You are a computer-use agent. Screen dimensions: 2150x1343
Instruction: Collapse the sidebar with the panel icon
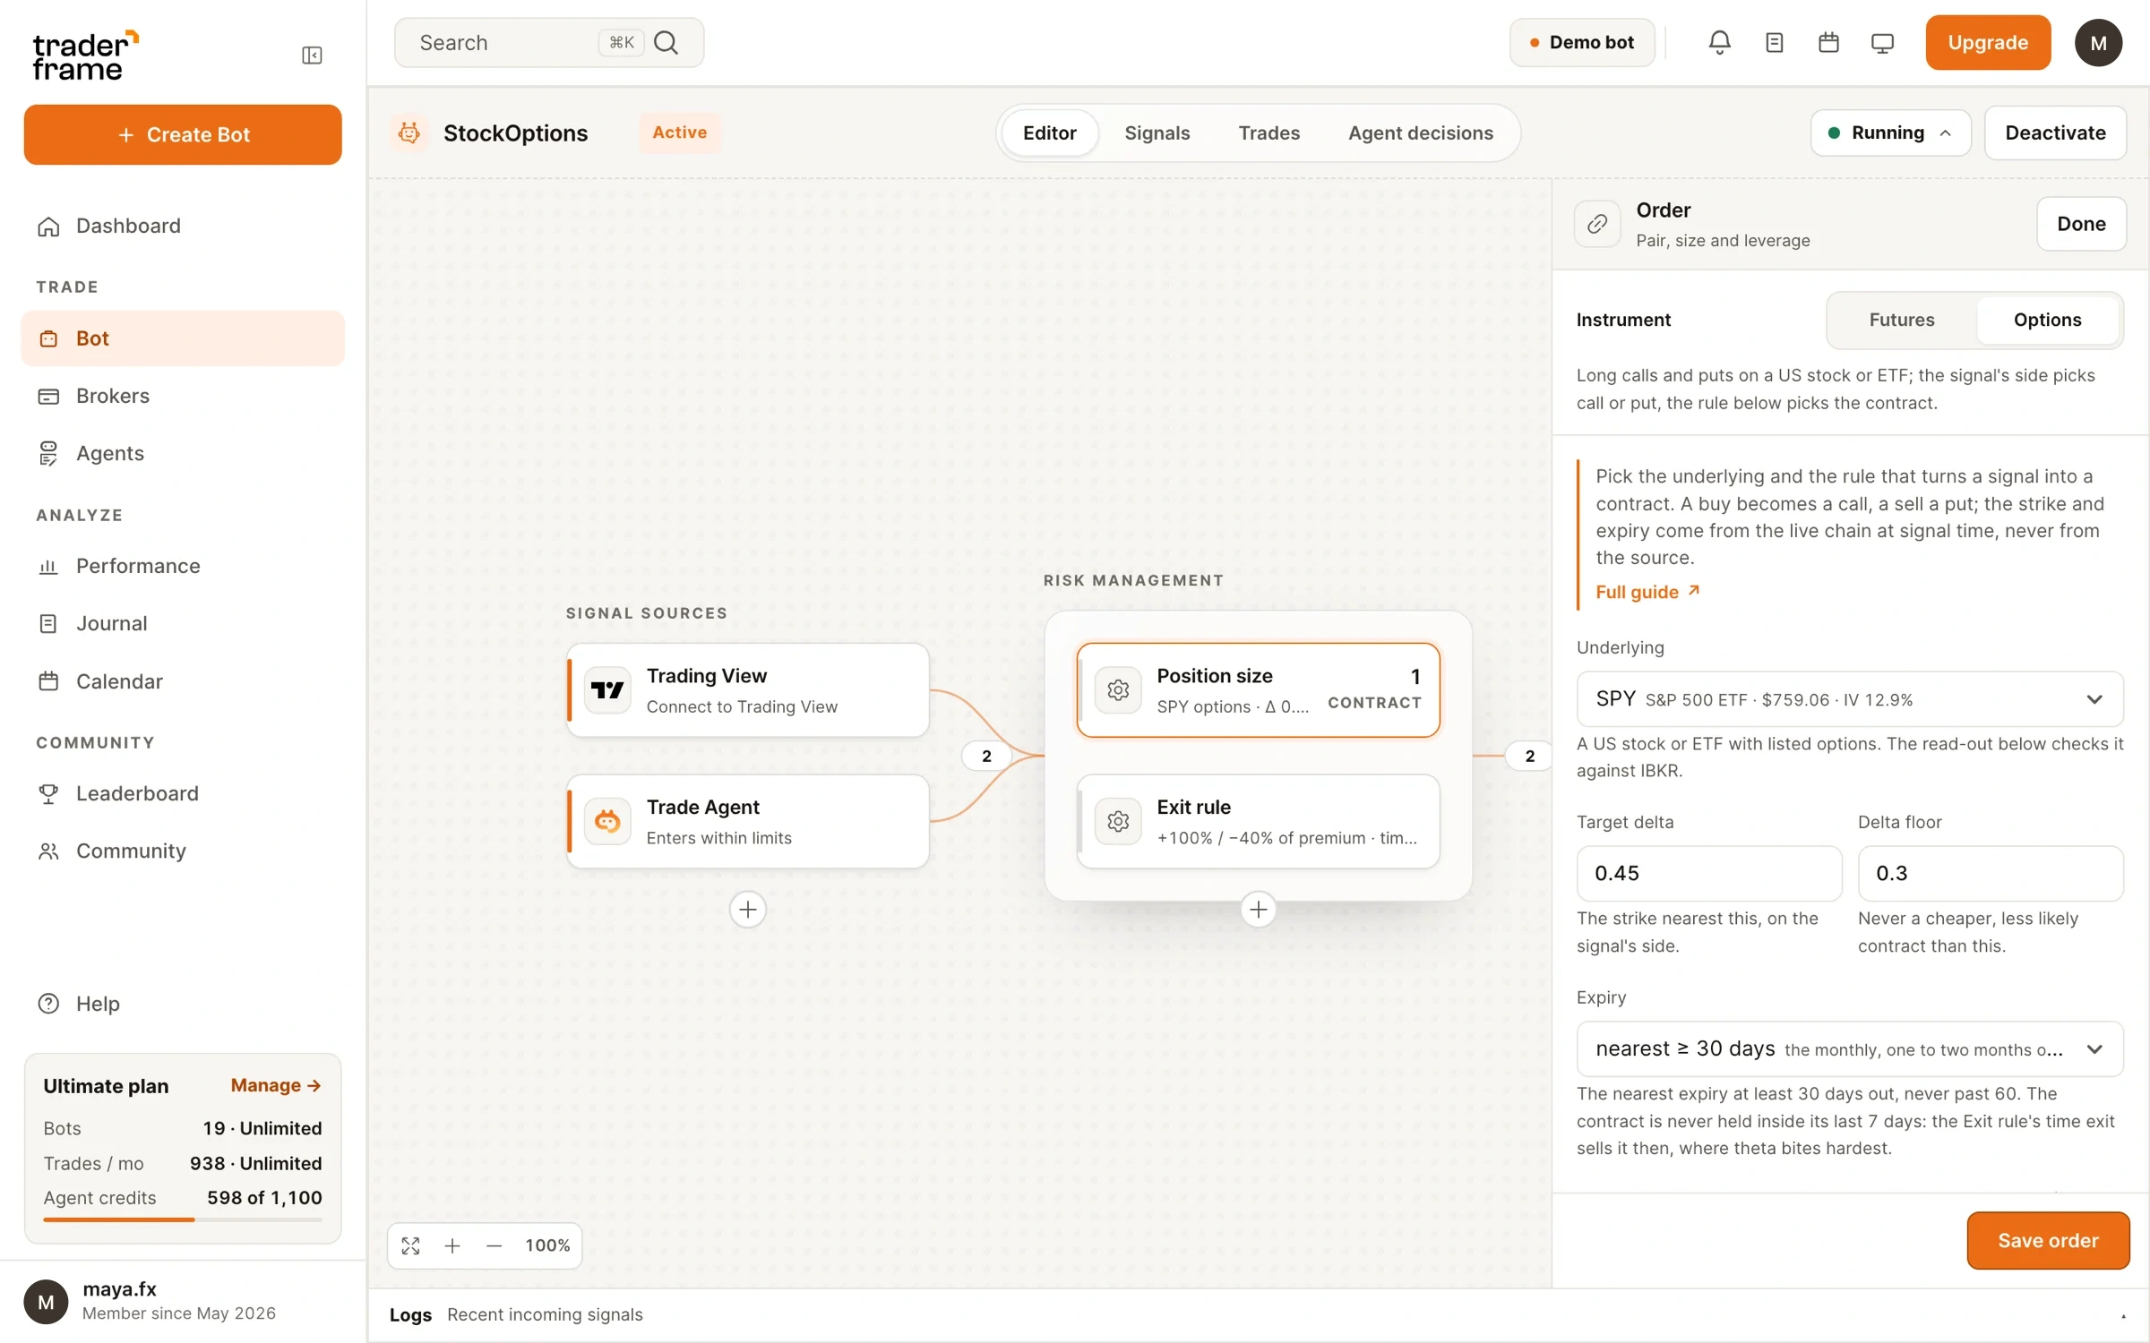312,56
